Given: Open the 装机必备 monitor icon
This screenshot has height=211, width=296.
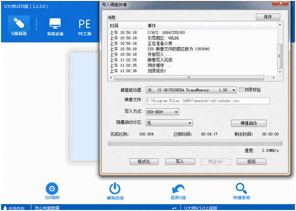Looking at the screenshot, I should [x=55, y=26].
